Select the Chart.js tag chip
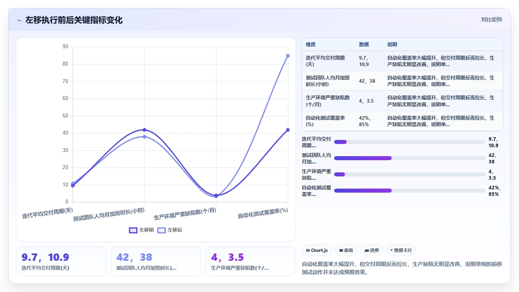This screenshot has width=519, height=292. click(x=317, y=250)
